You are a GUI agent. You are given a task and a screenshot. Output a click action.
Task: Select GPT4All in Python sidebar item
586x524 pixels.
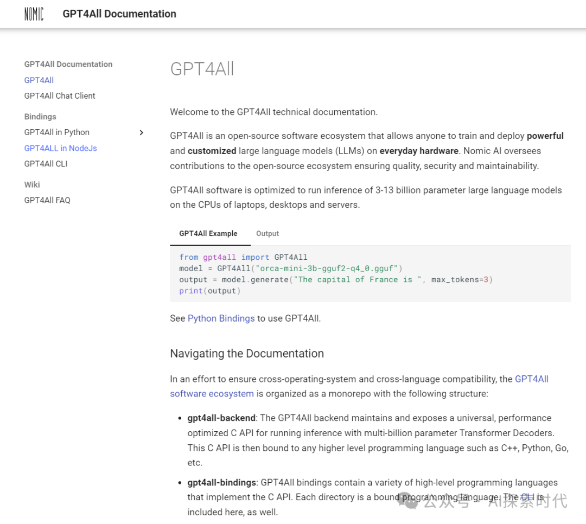click(x=57, y=132)
